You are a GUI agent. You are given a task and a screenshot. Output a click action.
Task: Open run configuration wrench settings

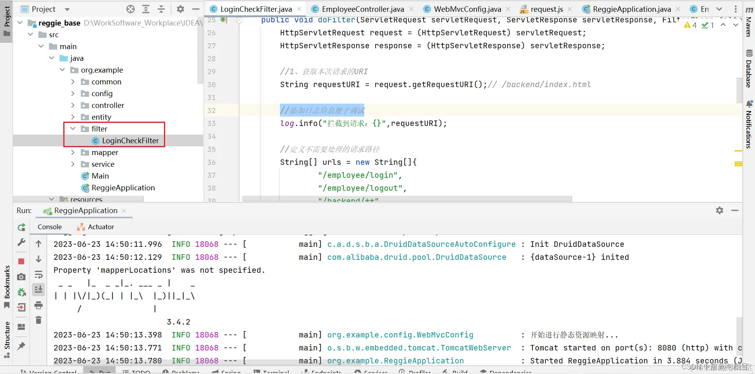click(x=22, y=243)
